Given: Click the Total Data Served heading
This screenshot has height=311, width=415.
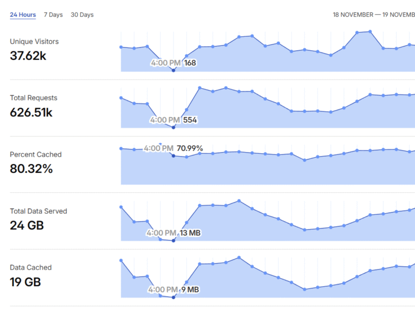Looking at the screenshot, I should [x=38, y=211].
